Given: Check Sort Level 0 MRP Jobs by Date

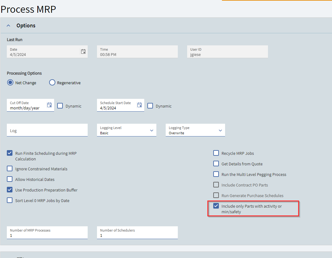Looking at the screenshot, I should coord(10,200).
